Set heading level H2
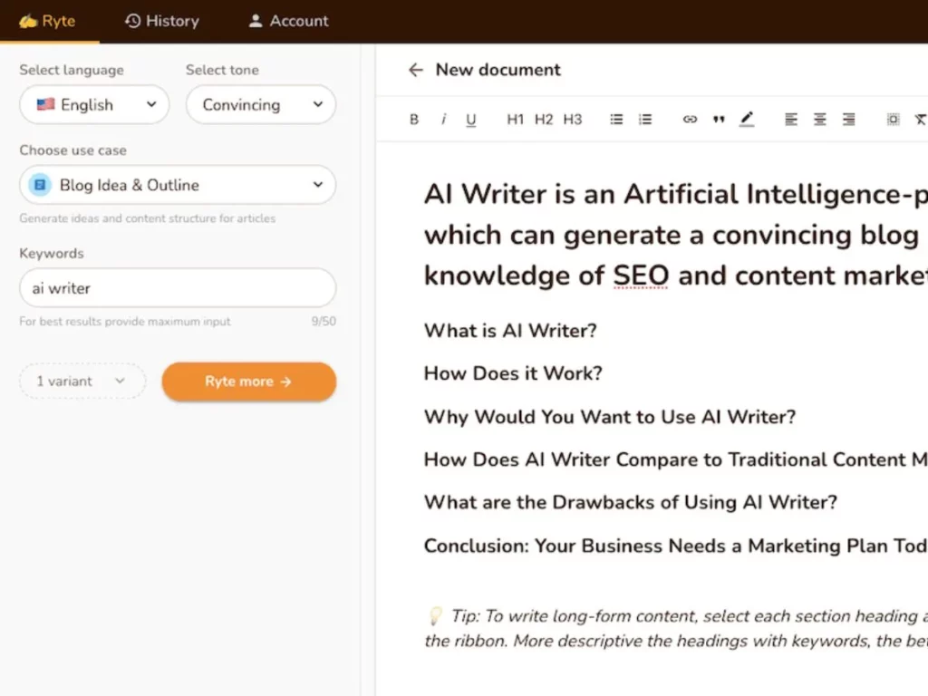 click(x=544, y=120)
